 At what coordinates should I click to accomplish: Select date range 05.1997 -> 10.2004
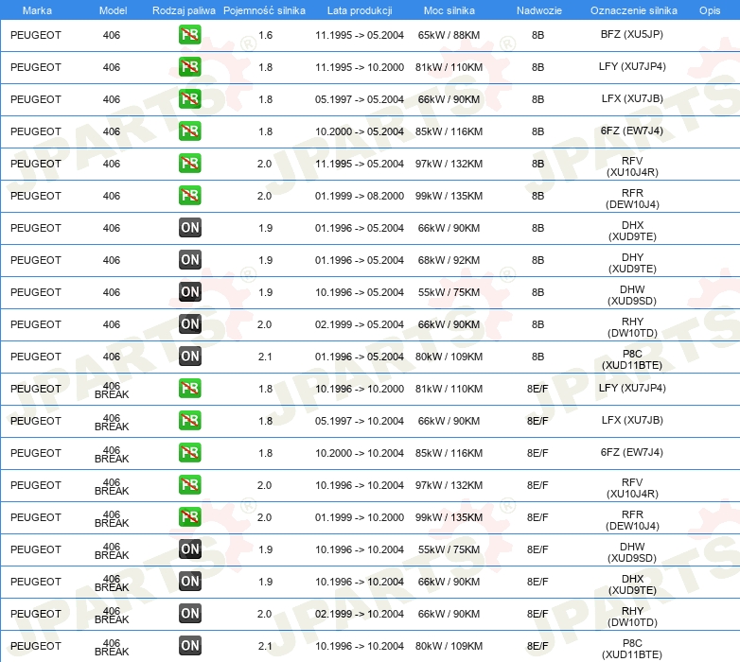pyautogui.click(x=360, y=421)
